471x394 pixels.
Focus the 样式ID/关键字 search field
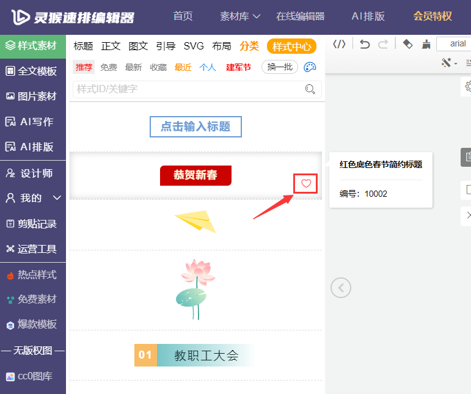pyautogui.click(x=197, y=89)
